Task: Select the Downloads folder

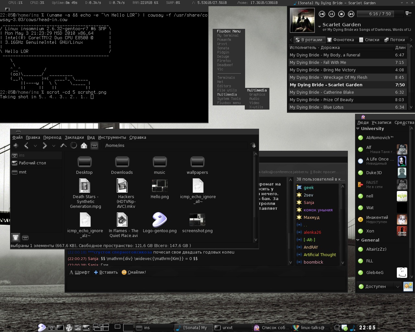Action: (122, 166)
